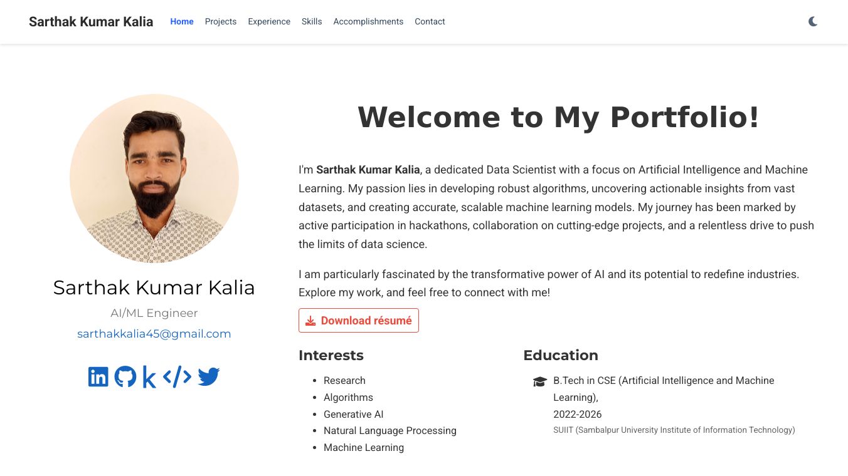Select Accomplishments in the navbar
This screenshot has width=848, height=476.
(368, 22)
